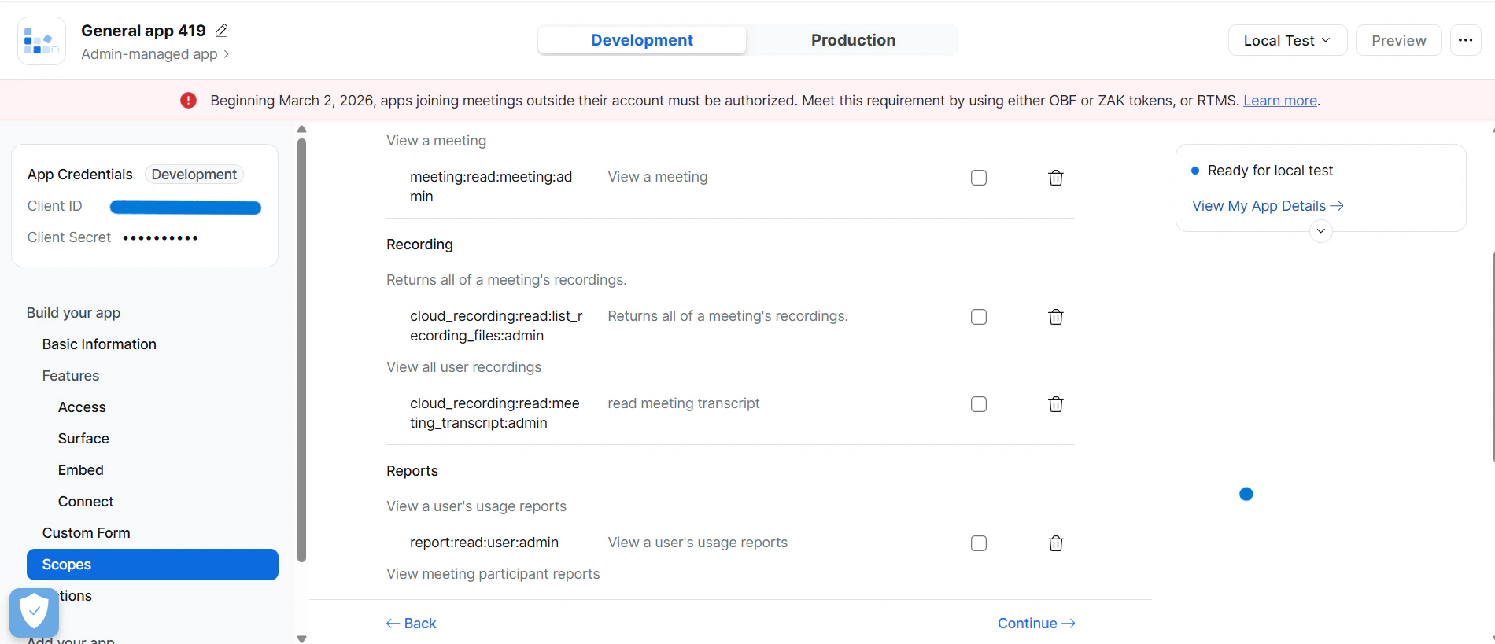Open Custom Form in the sidebar
This screenshot has height=644, width=1495.
(x=87, y=533)
